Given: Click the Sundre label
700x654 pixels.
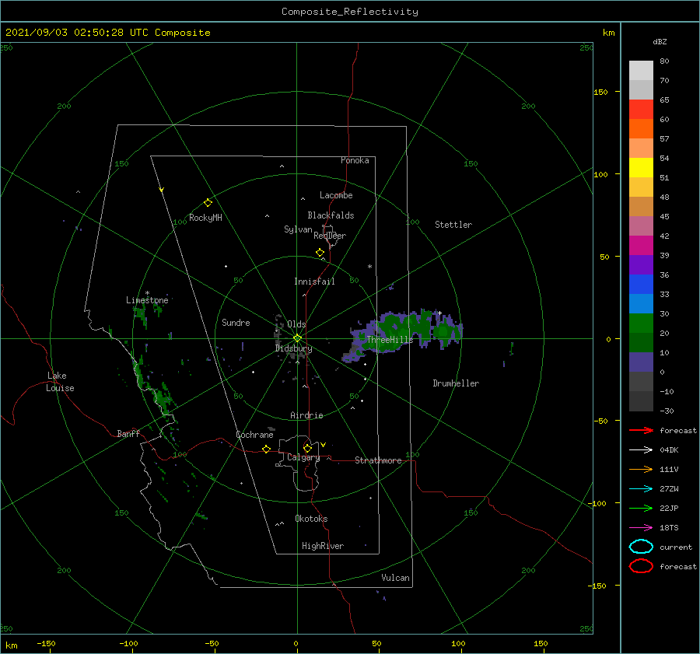Looking at the screenshot, I should [x=236, y=322].
